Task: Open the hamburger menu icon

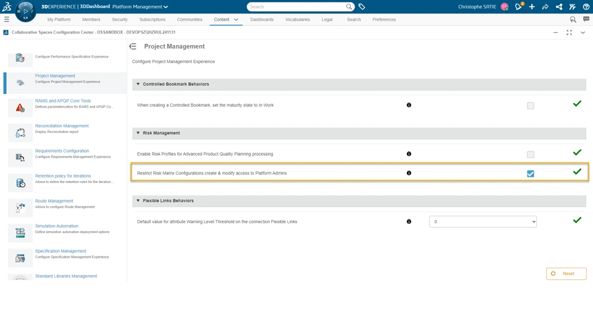Action: 6,19
